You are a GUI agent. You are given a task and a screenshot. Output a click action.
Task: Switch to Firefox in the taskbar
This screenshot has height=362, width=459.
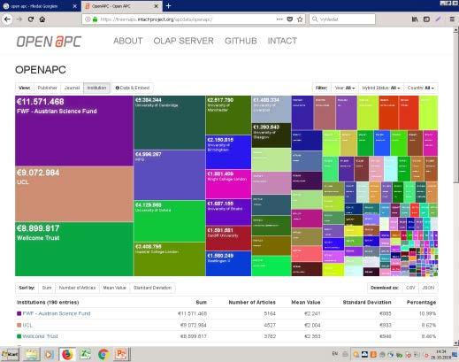(67, 354)
